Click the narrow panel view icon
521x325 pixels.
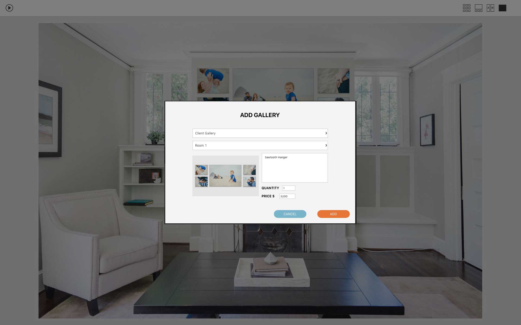coord(490,8)
